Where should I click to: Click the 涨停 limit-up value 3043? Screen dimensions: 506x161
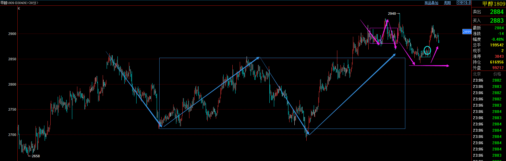[499, 56]
